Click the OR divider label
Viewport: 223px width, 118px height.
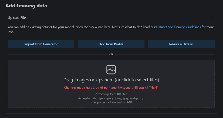pyautogui.click(x=111, y=54)
